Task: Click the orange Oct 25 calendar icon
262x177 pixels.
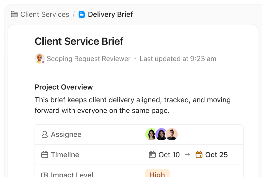Action: pos(200,155)
